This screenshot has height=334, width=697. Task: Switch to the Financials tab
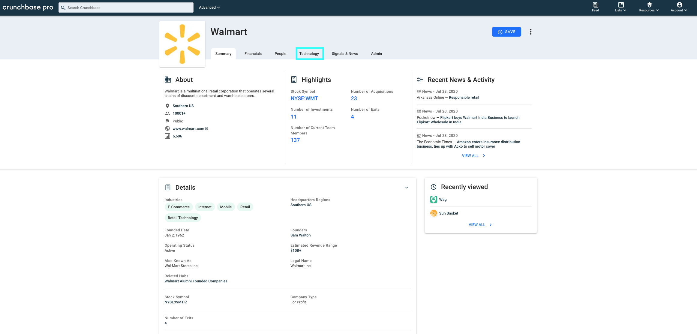tap(253, 54)
